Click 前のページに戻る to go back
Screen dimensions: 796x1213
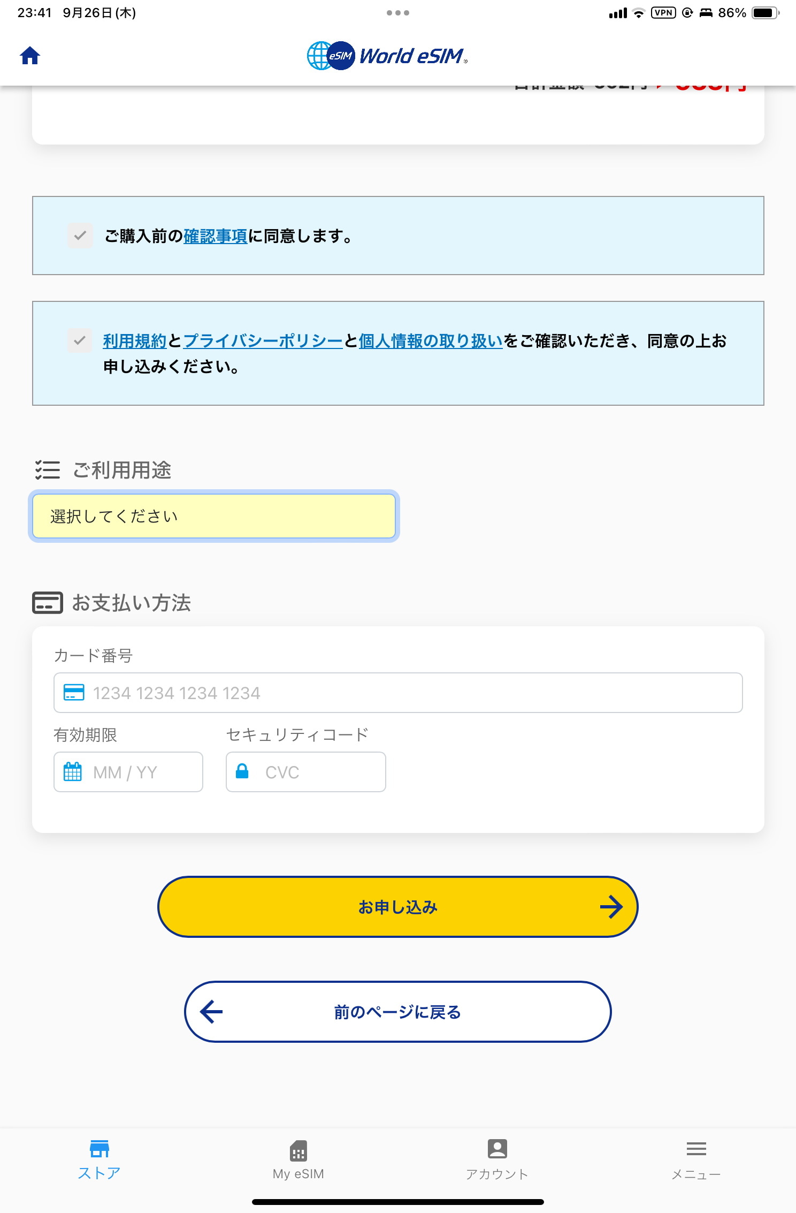[x=397, y=1012]
